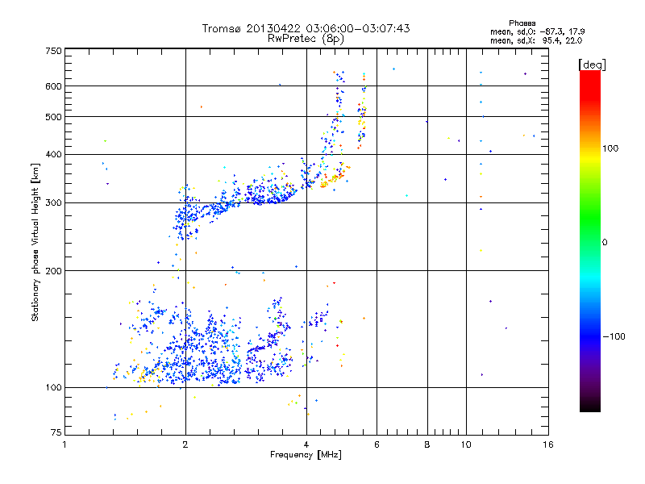Click the y-axis label "200"
The image size is (645, 484).
click(x=53, y=271)
